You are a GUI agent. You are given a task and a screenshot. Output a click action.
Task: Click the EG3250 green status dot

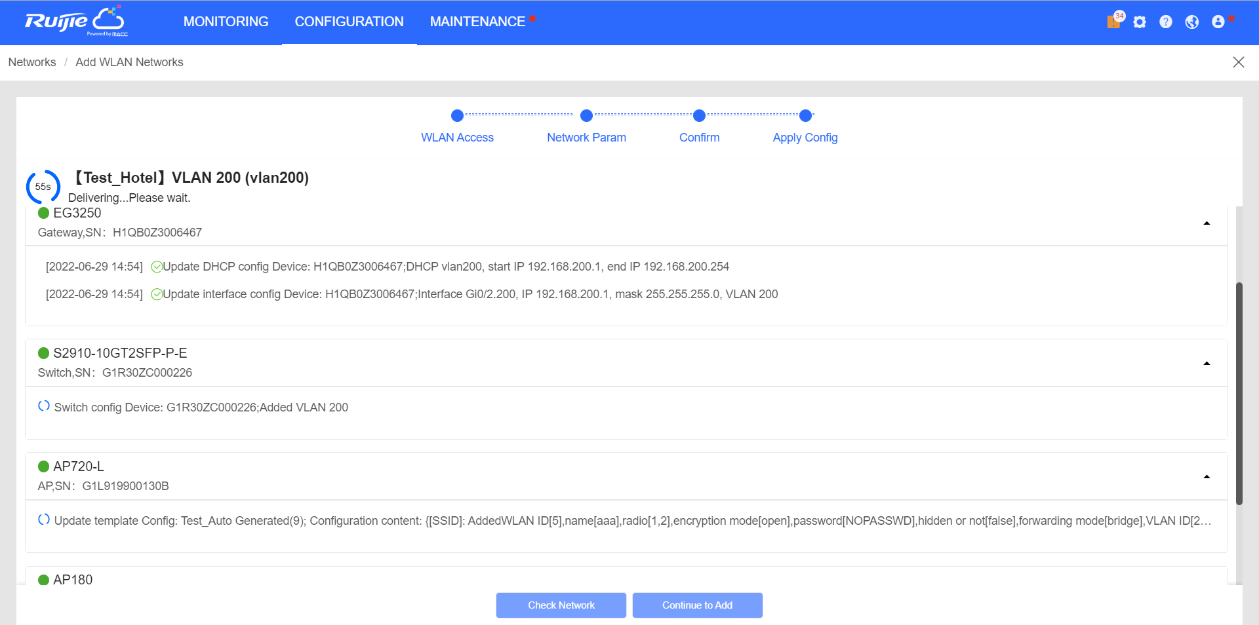44,213
